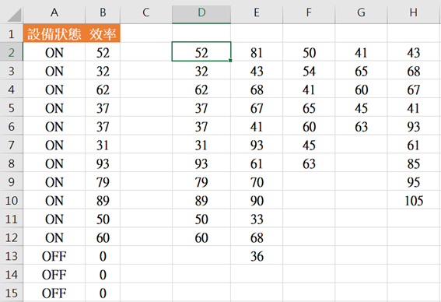Click cell H3 with value 68

(x=414, y=71)
